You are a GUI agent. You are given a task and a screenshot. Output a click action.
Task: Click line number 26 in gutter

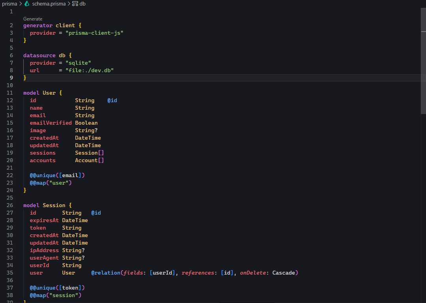(10, 205)
